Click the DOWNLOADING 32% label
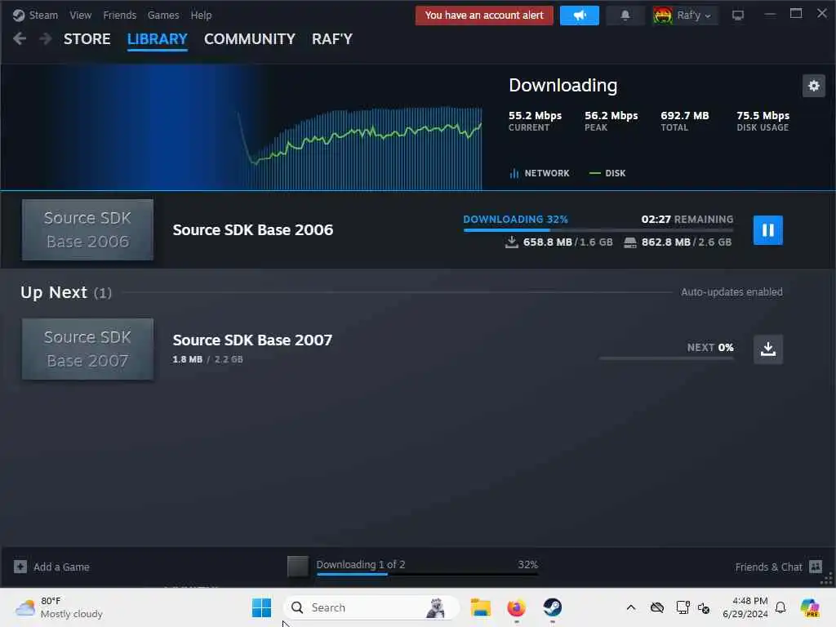Image resolution: width=836 pixels, height=627 pixels. pos(516,219)
